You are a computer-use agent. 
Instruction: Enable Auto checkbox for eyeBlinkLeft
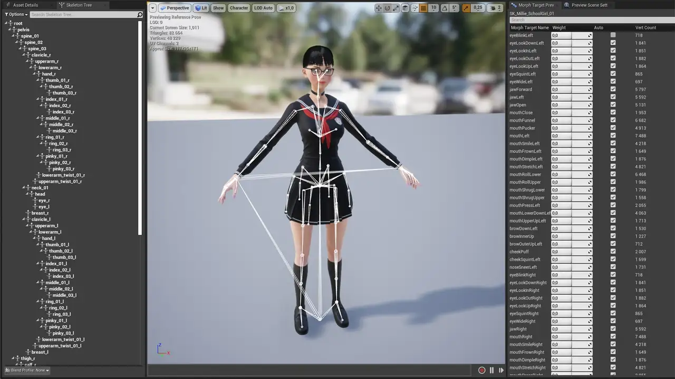(613, 35)
